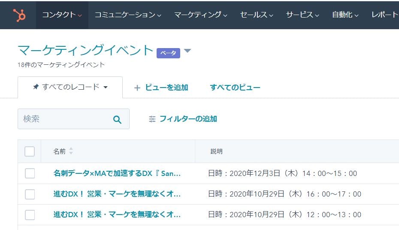Check the 名刺データ×MAで加速するDX row checkbox
This screenshot has height=230, width=399.
30,173
